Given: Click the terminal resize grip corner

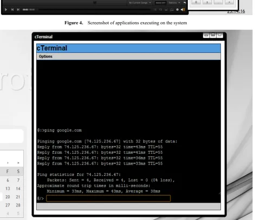Looking at the screenshot, I should point(219,193).
